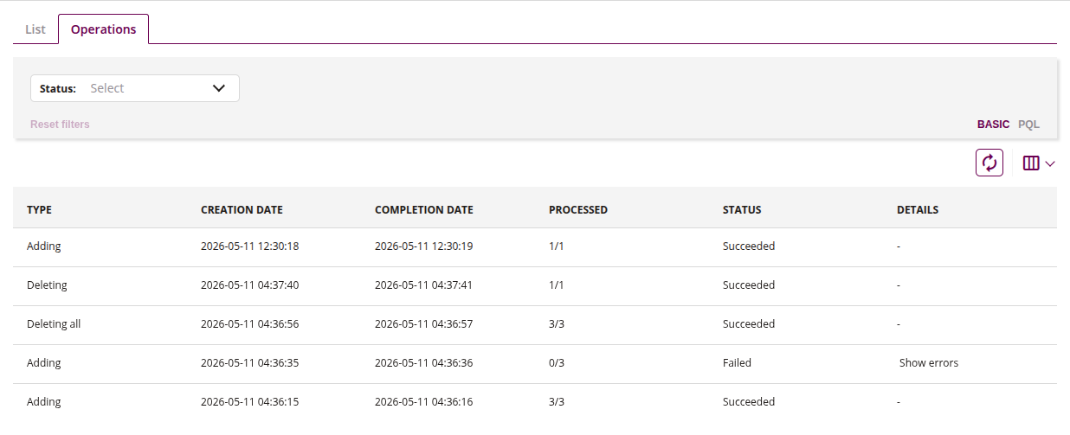Screen dimensions: 1070x435
Task: Click the 0/3 processed value
Action: (557, 363)
